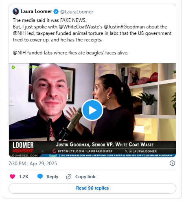Click the Read 96 replies button
The height and width of the screenshot is (203, 186).
pyautogui.click(x=92, y=188)
